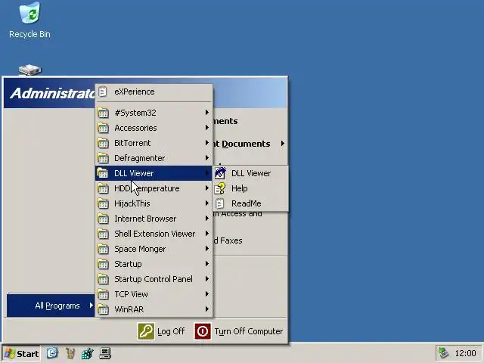
Task: Click the #System32 folder icon
Action: tap(103, 113)
